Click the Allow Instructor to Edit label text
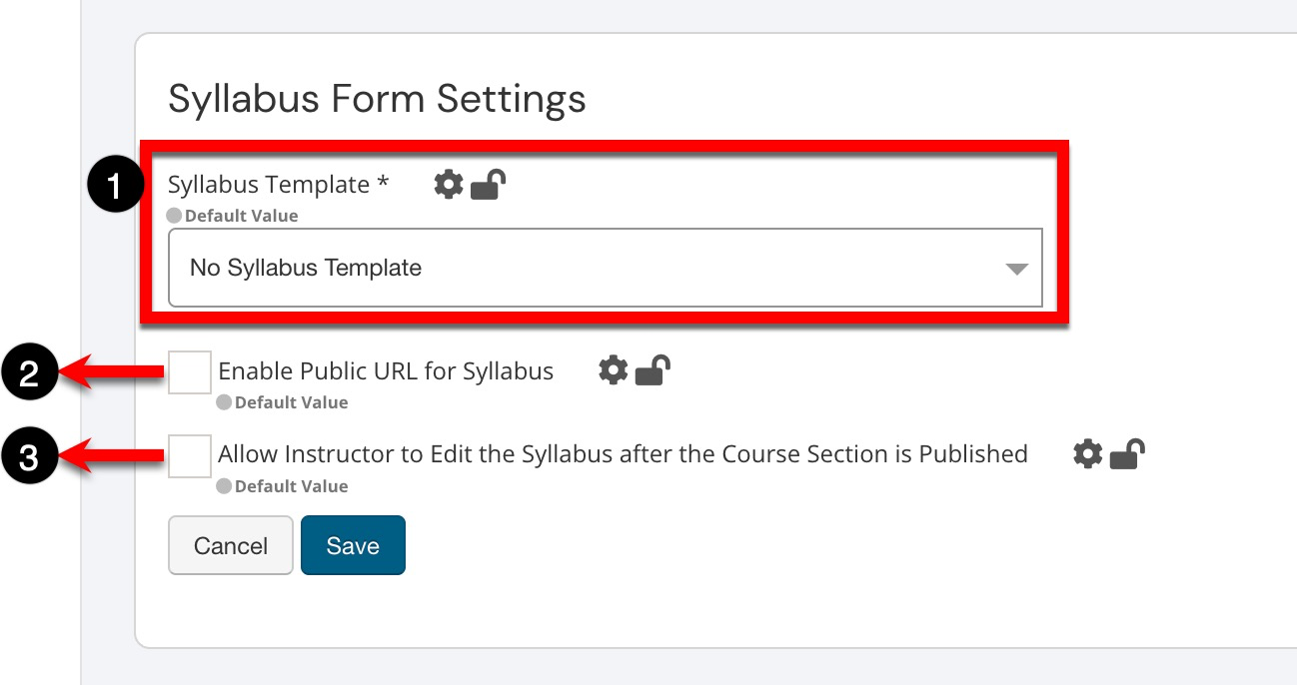 pyautogui.click(x=623, y=454)
